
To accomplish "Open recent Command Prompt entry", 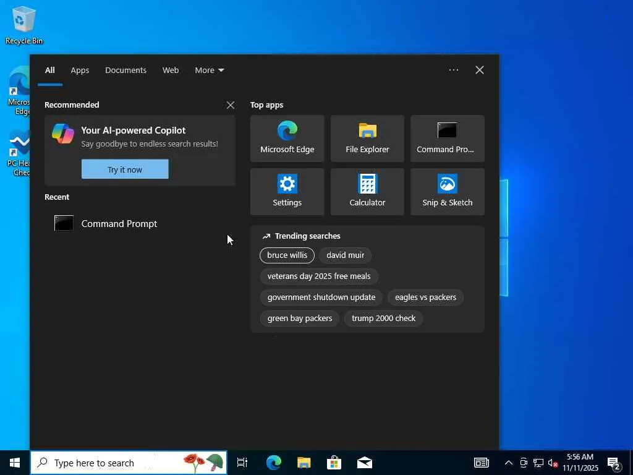I will click(x=119, y=224).
